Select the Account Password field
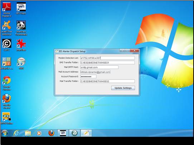The height and width of the screenshot is (145, 194). tap(88, 77)
